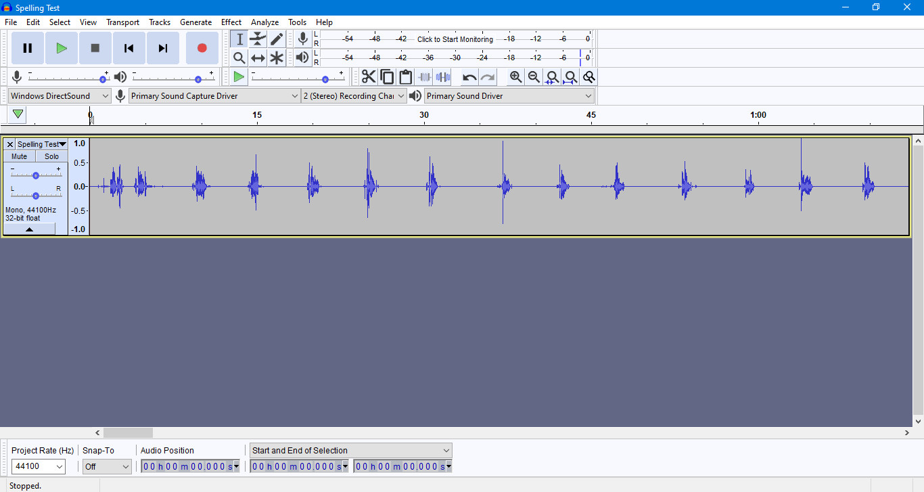Collapse the Spelling Test track
This screenshot has width=924, height=492.
pos(29,229)
